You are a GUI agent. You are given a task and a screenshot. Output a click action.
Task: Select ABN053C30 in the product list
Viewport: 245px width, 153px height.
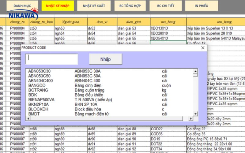click(39, 71)
